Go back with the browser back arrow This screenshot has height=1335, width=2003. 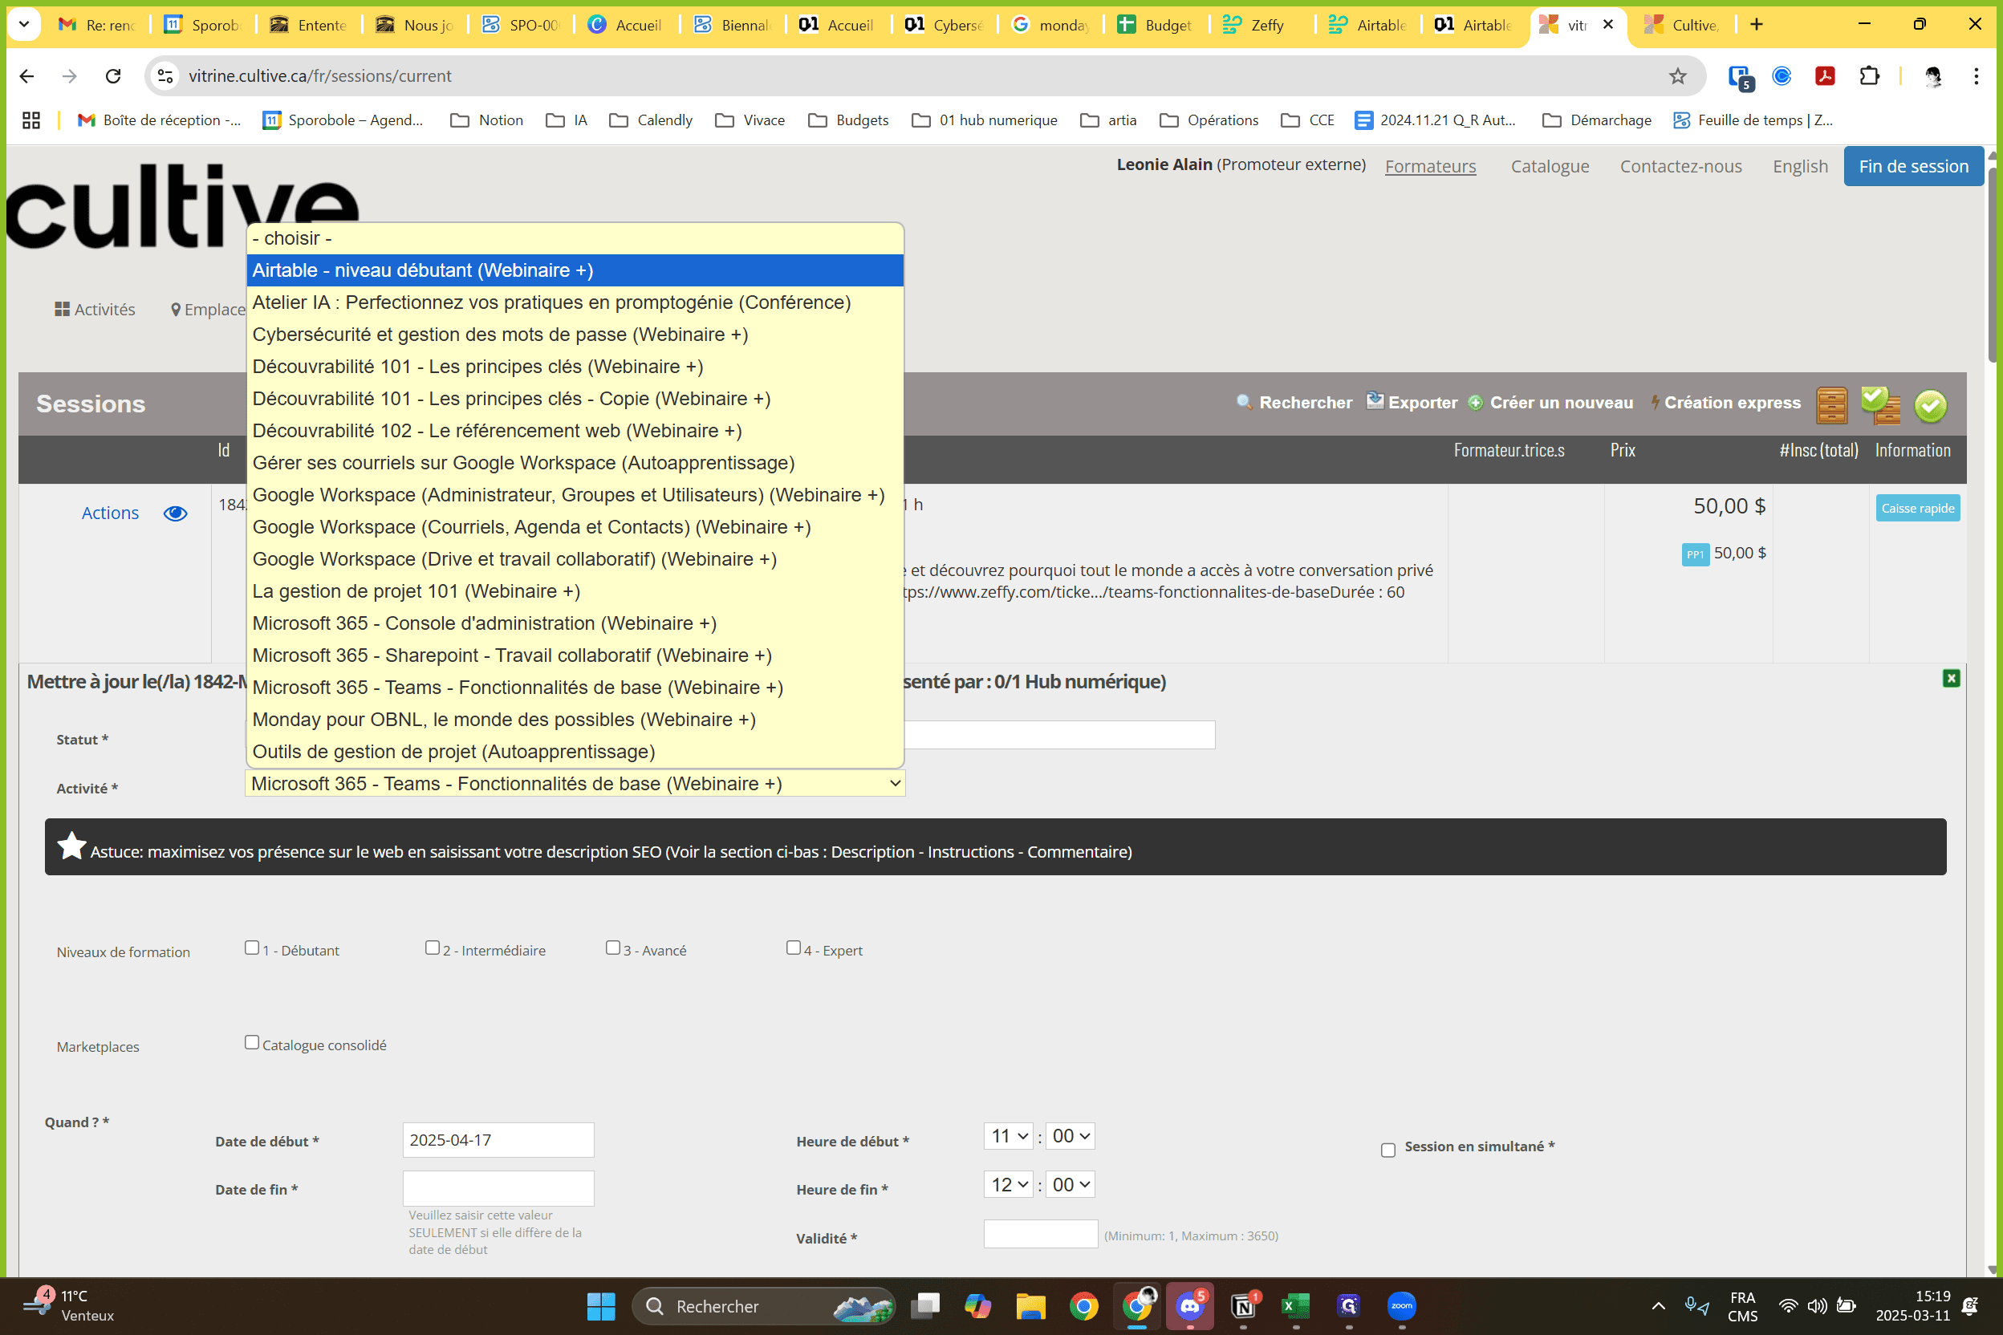click(x=26, y=75)
